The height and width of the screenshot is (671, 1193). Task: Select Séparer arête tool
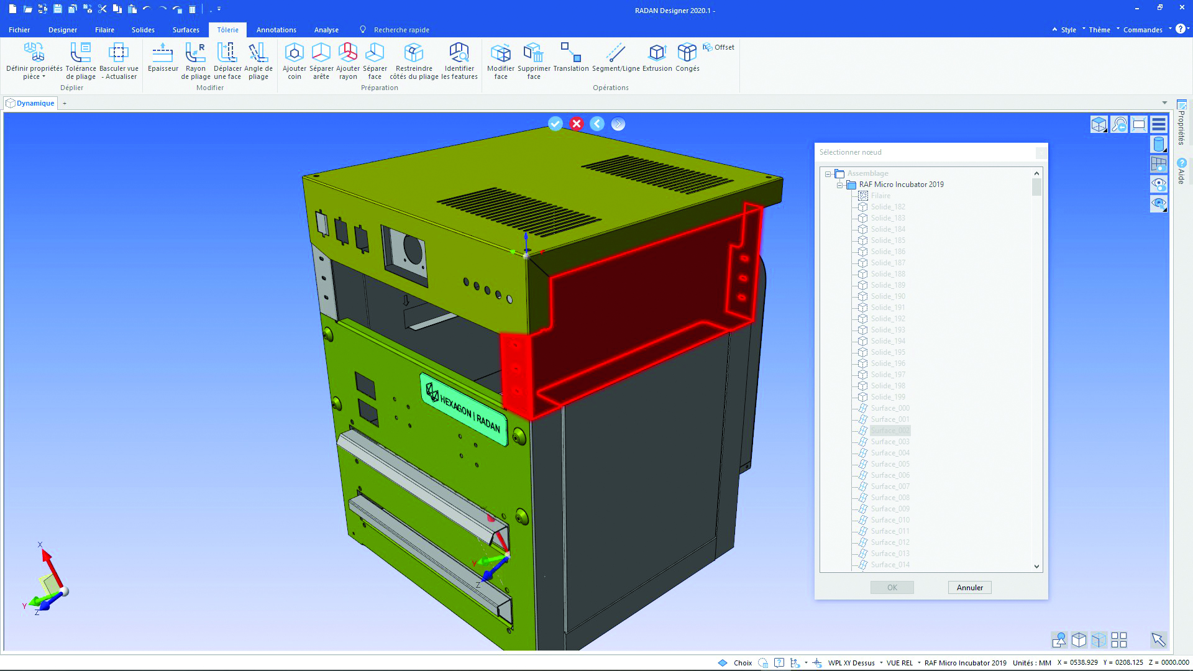pos(321,60)
